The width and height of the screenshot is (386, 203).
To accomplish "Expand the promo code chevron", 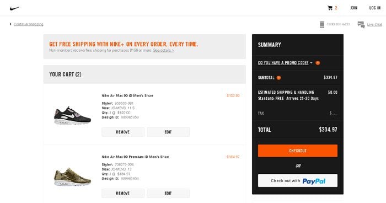I will click(x=311, y=62).
